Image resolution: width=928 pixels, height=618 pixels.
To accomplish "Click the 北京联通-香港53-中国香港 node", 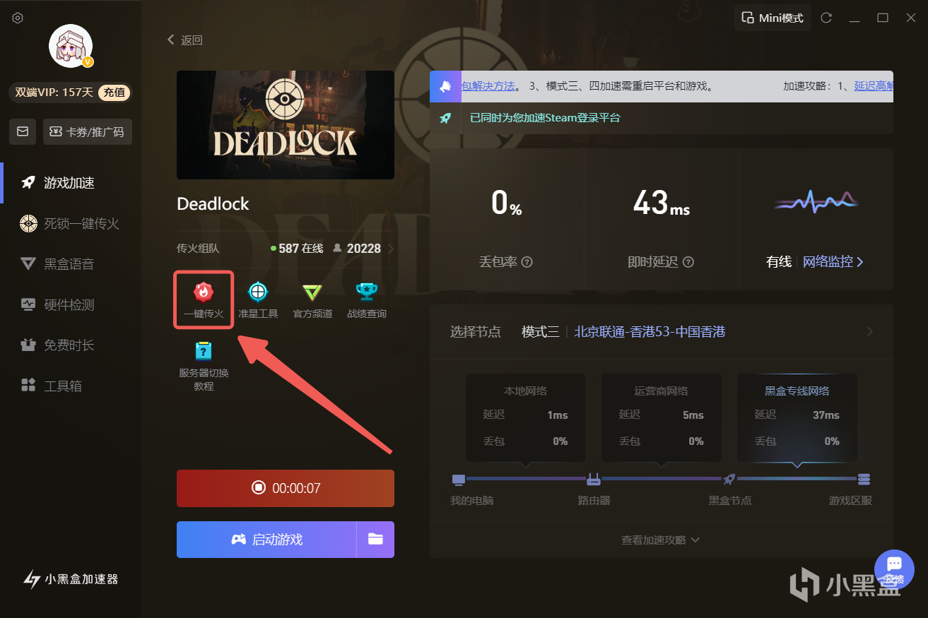I will (650, 332).
